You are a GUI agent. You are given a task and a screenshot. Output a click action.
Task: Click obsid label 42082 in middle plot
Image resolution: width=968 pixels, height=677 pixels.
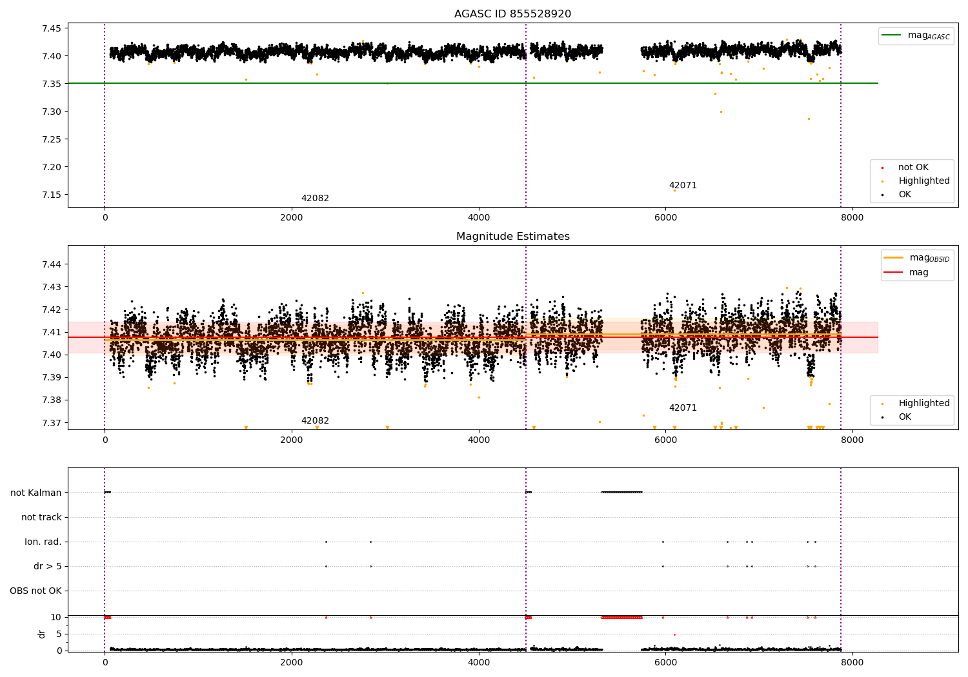[x=315, y=421]
